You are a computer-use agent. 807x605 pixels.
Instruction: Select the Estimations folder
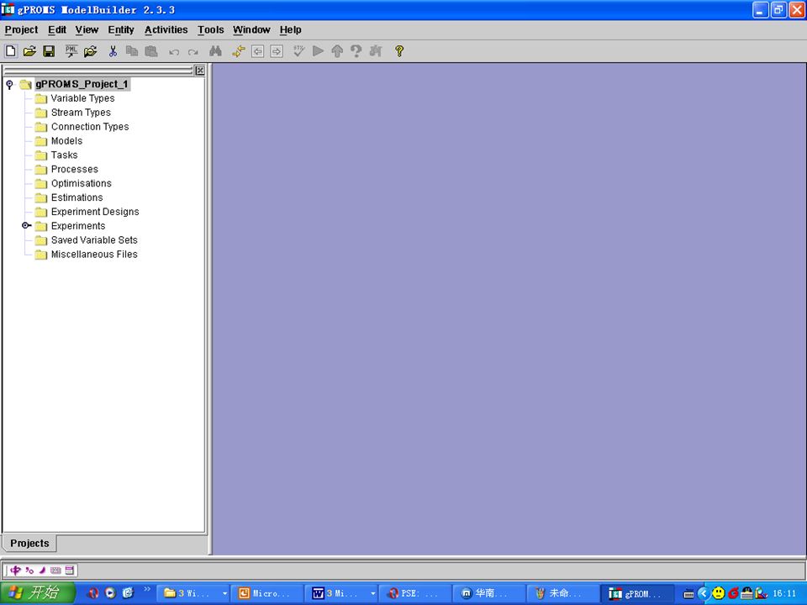pyautogui.click(x=76, y=197)
